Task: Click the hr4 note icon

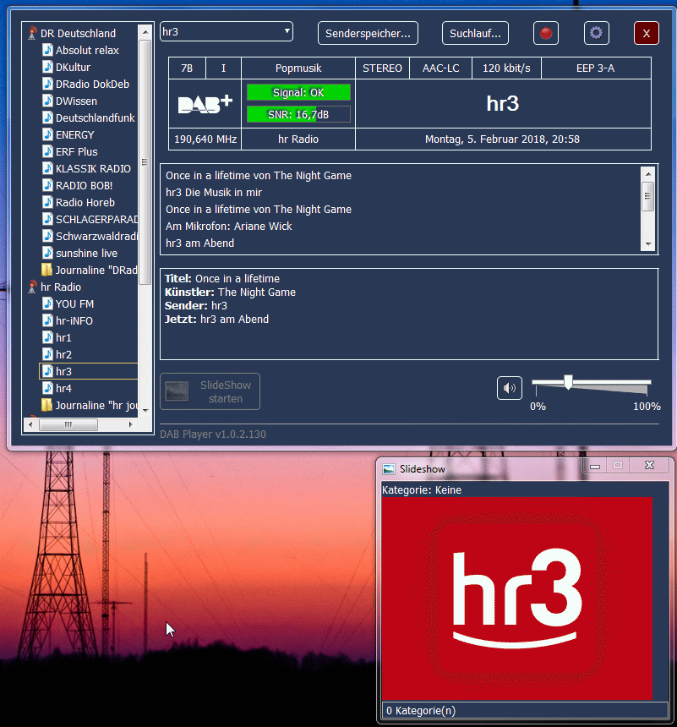Action: pos(47,389)
